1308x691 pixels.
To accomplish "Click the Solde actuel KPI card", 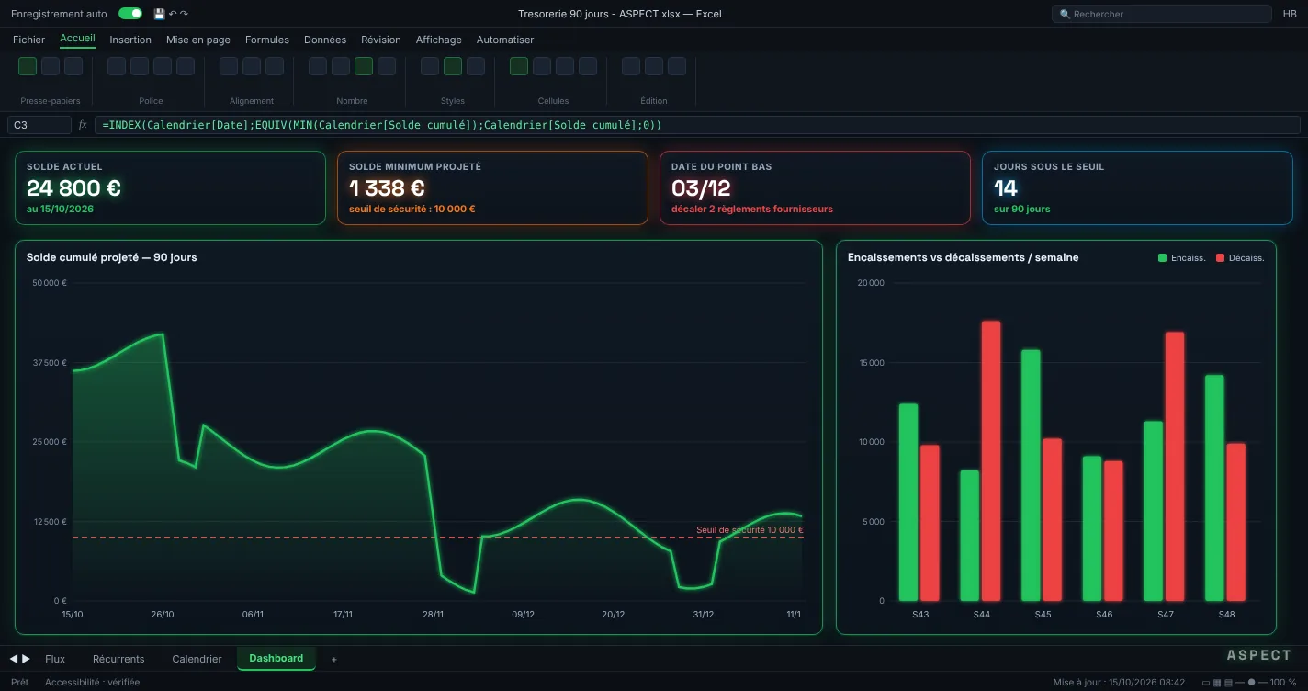I will [x=170, y=187].
